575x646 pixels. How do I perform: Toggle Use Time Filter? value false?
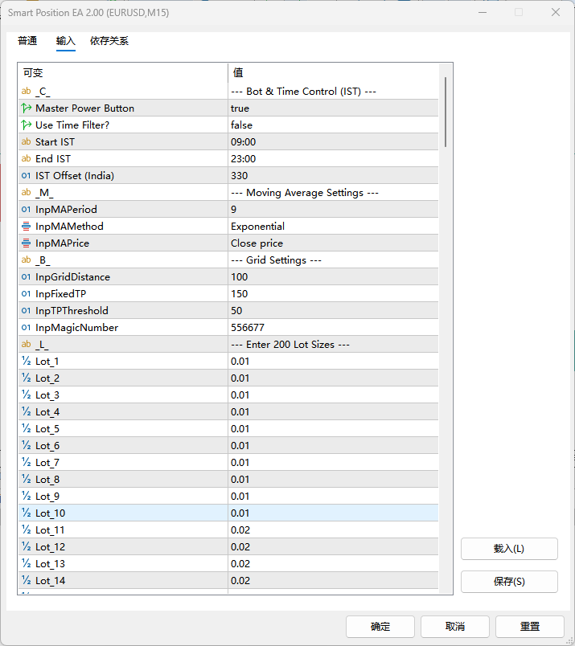[333, 125]
